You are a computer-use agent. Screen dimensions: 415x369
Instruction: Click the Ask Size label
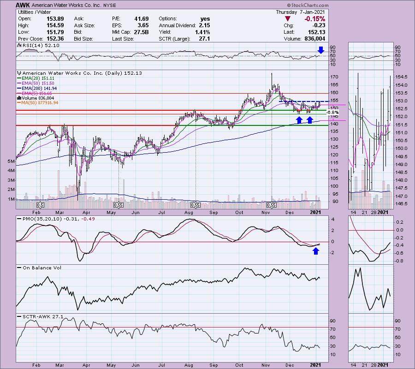click(x=84, y=25)
